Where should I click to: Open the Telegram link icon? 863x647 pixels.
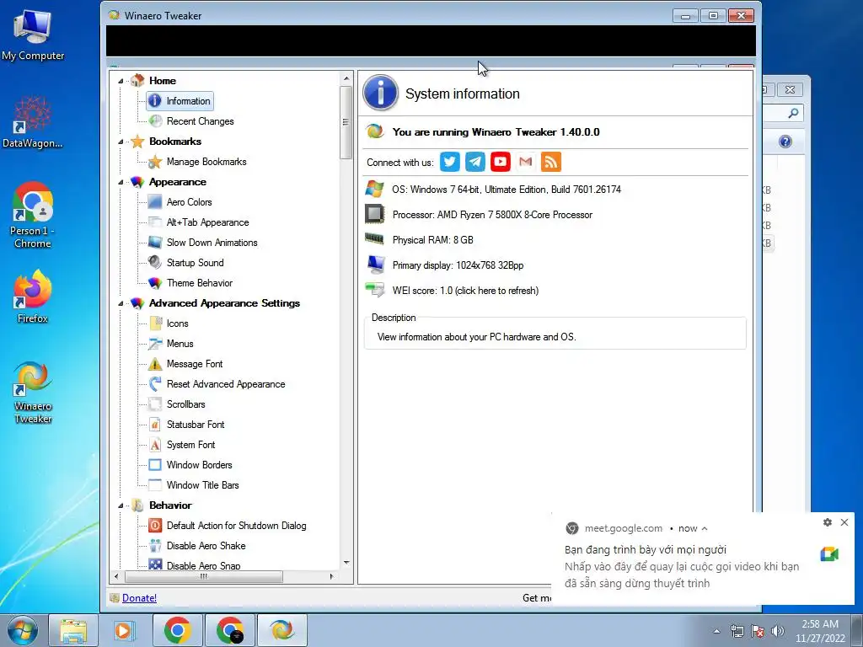pos(475,162)
